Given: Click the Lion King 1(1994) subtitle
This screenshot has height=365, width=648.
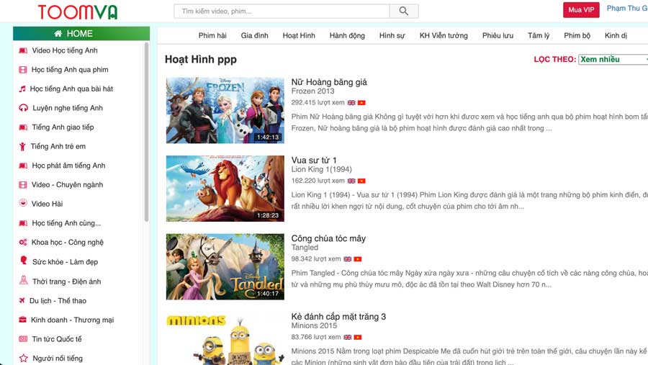Looking at the screenshot, I should [322, 169].
